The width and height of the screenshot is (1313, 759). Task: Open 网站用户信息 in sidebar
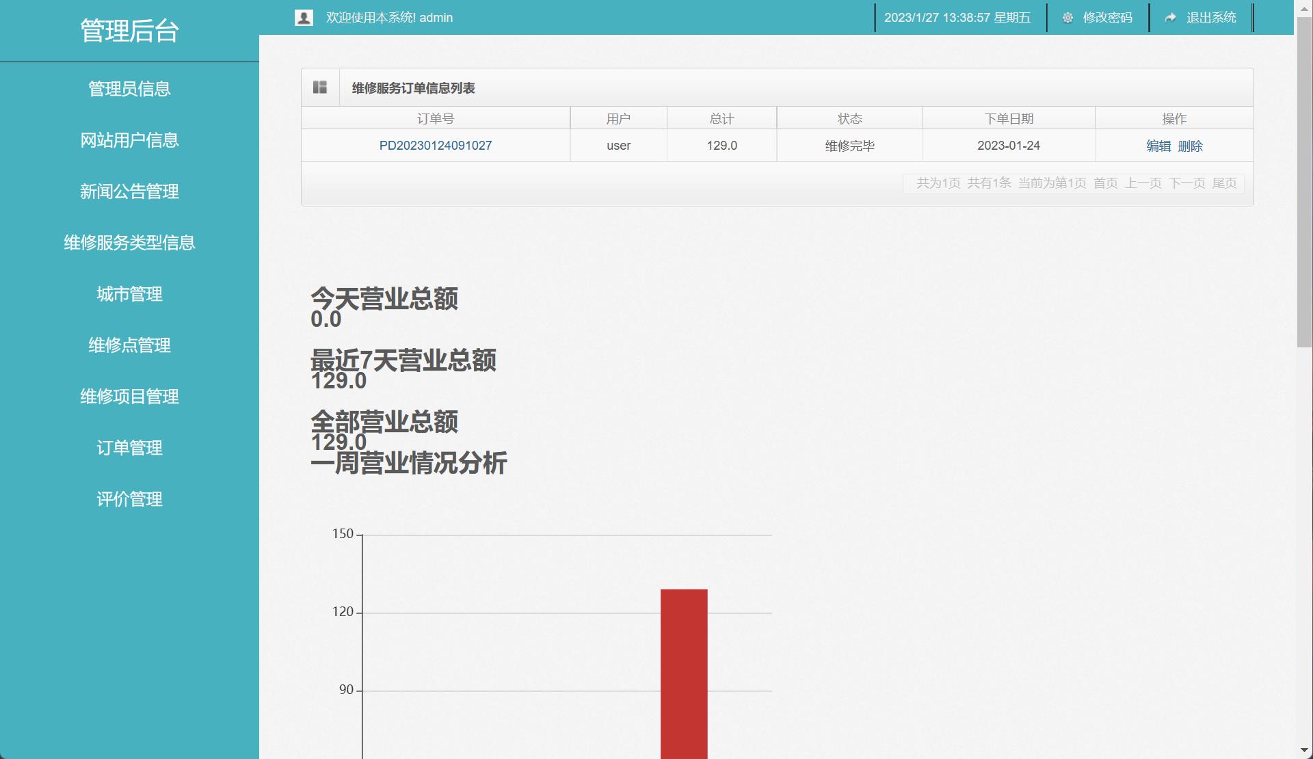click(x=129, y=140)
